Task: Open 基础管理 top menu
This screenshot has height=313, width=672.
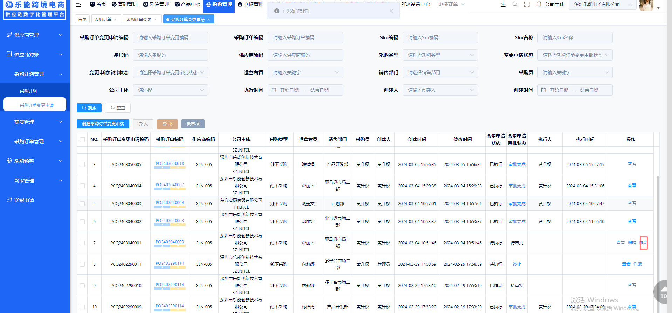Action: 124,4
